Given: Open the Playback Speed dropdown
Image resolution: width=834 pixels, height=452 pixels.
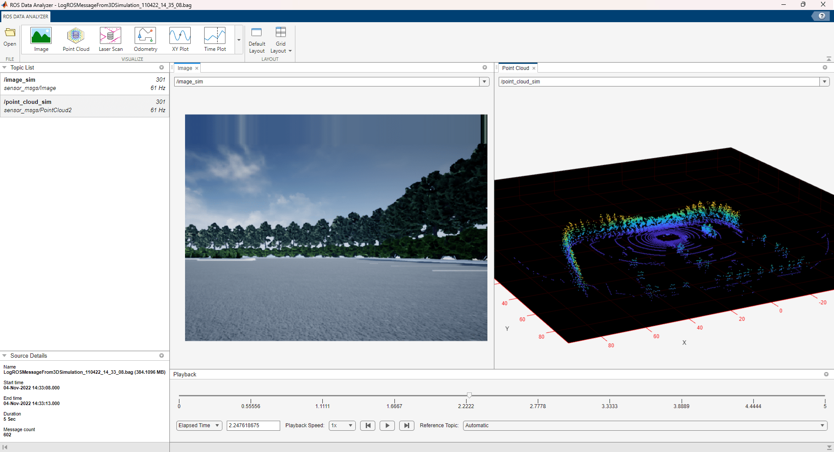Looking at the screenshot, I should (x=342, y=425).
